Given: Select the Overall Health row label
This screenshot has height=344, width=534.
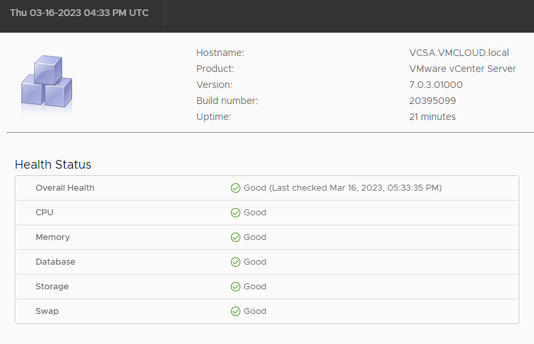Looking at the screenshot, I should (x=65, y=188).
